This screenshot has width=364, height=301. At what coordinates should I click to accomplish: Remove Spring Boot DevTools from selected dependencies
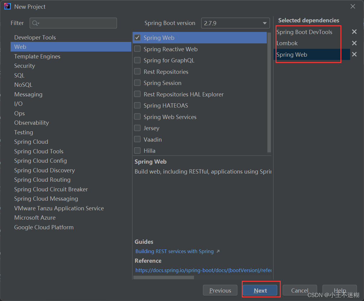354,32
